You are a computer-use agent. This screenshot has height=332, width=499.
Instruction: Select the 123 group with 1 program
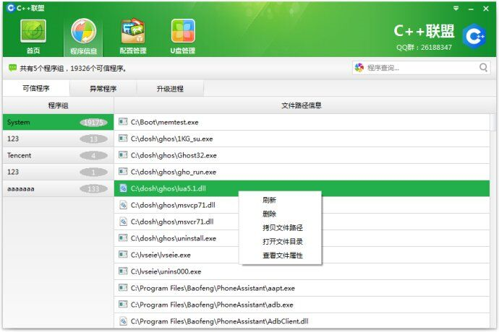tap(59, 172)
